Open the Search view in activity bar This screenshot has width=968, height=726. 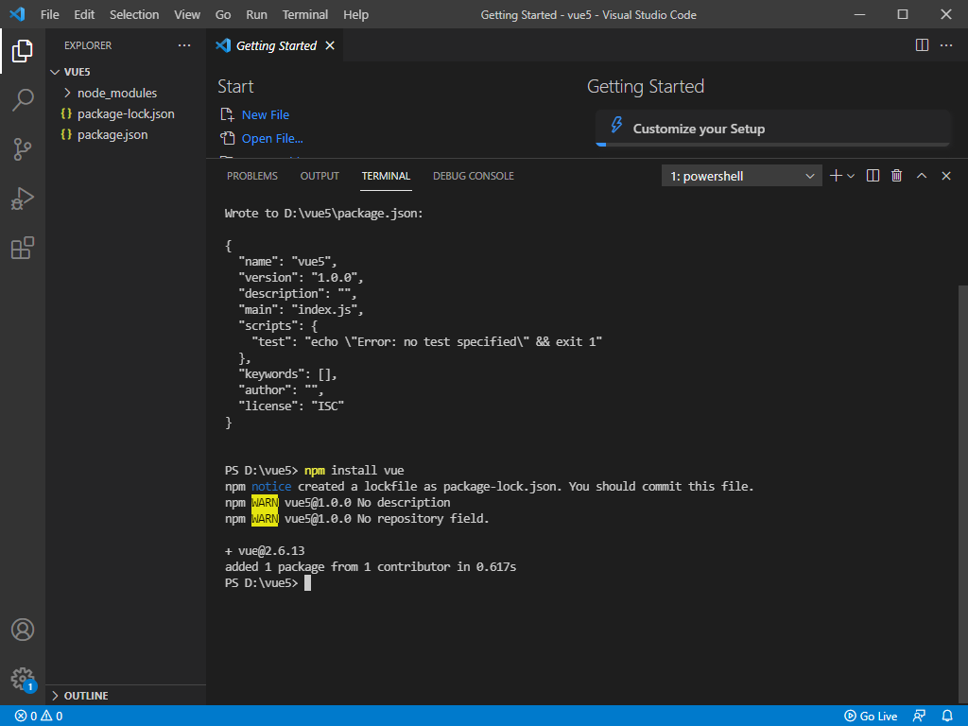click(23, 100)
